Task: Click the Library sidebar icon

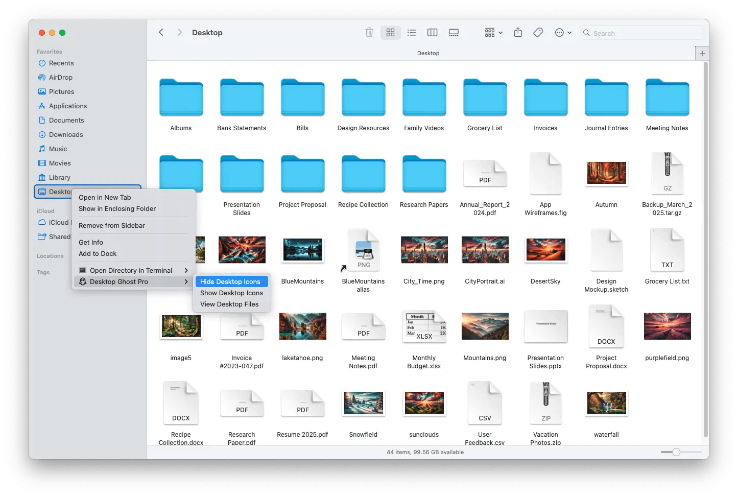Action: 42,177
